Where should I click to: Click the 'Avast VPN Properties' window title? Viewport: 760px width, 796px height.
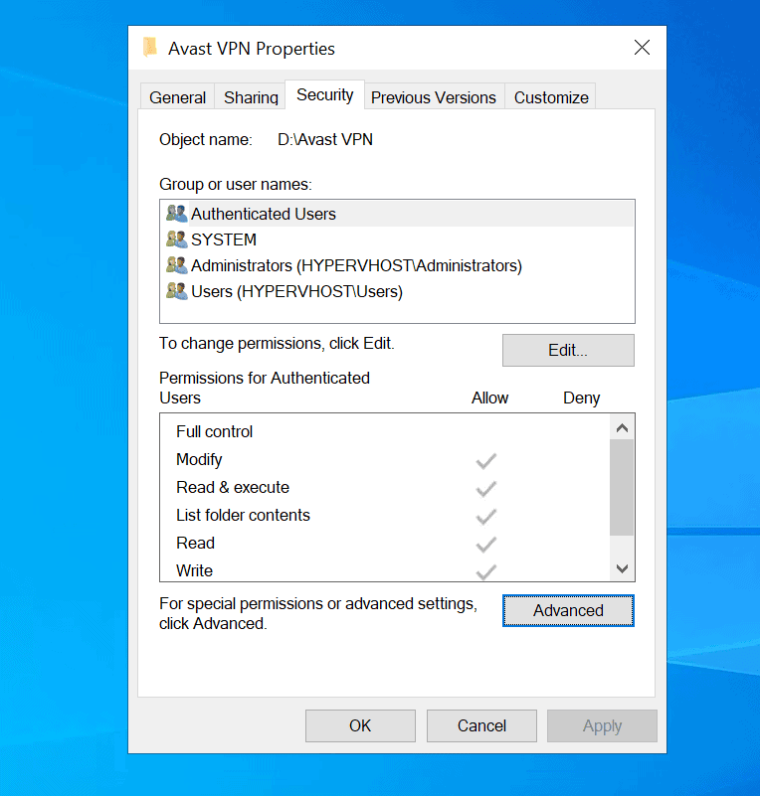click(x=252, y=49)
